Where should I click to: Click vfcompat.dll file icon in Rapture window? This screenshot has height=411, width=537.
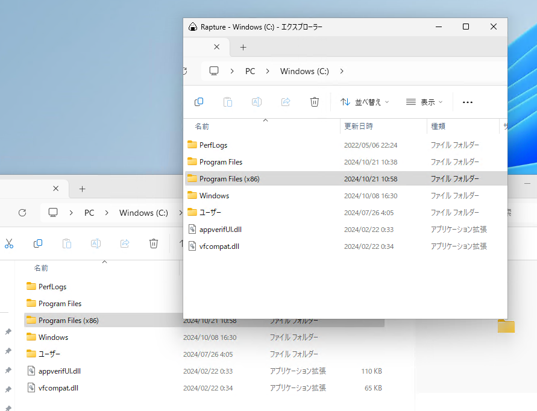192,246
